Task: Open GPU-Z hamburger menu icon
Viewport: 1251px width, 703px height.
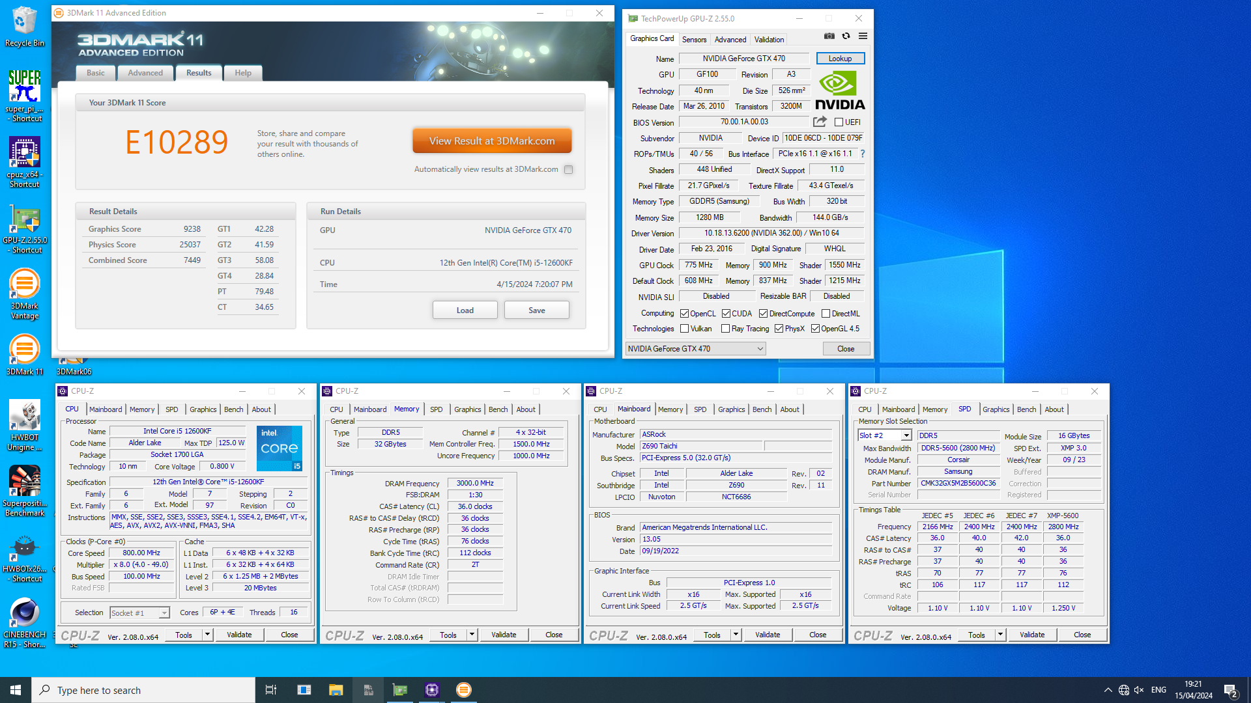Action: point(863,36)
